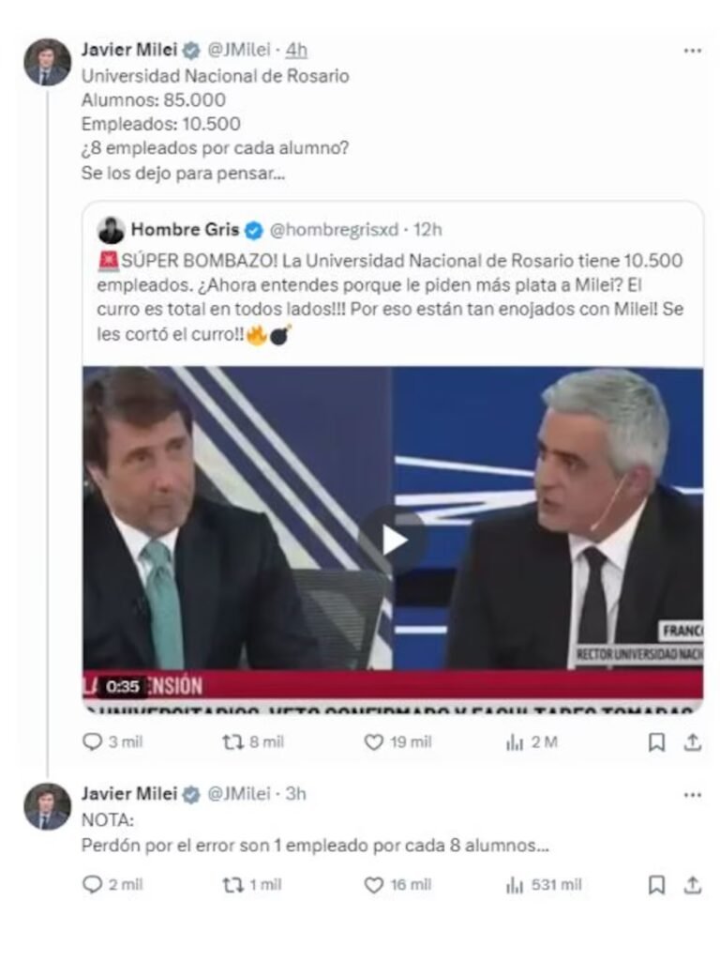This screenshot has width=720, height=961.
Task: Play the quoted interview video
Action: tap(394, 541)
